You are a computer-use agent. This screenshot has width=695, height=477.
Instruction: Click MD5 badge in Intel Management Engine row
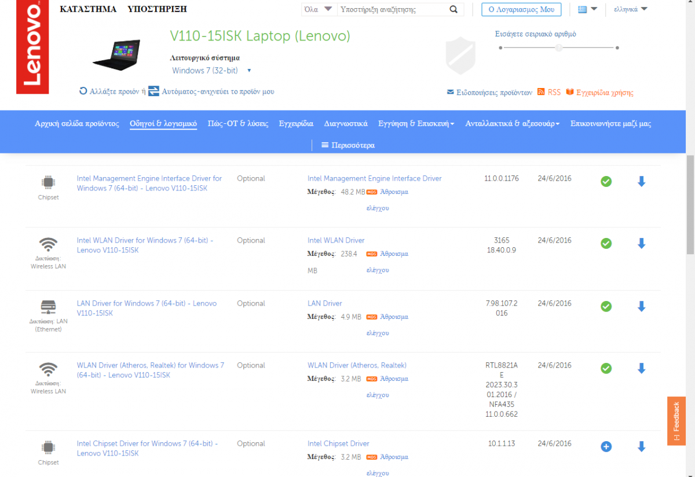372,192
